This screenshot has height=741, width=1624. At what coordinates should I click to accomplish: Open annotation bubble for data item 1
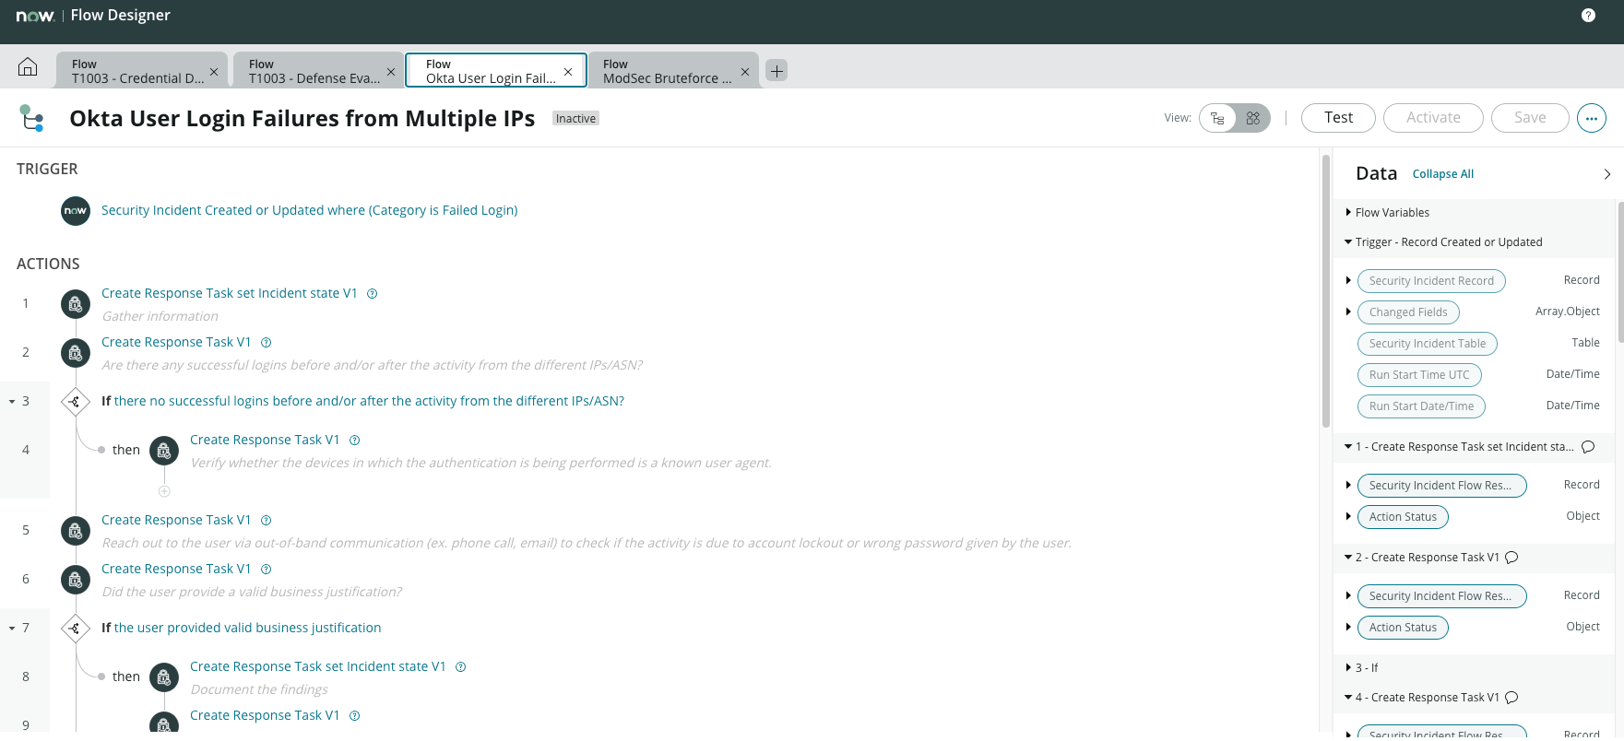click(x=1588, y=447)
